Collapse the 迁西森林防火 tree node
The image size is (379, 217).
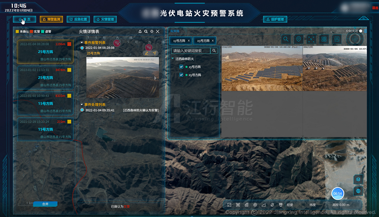(173, 59)
